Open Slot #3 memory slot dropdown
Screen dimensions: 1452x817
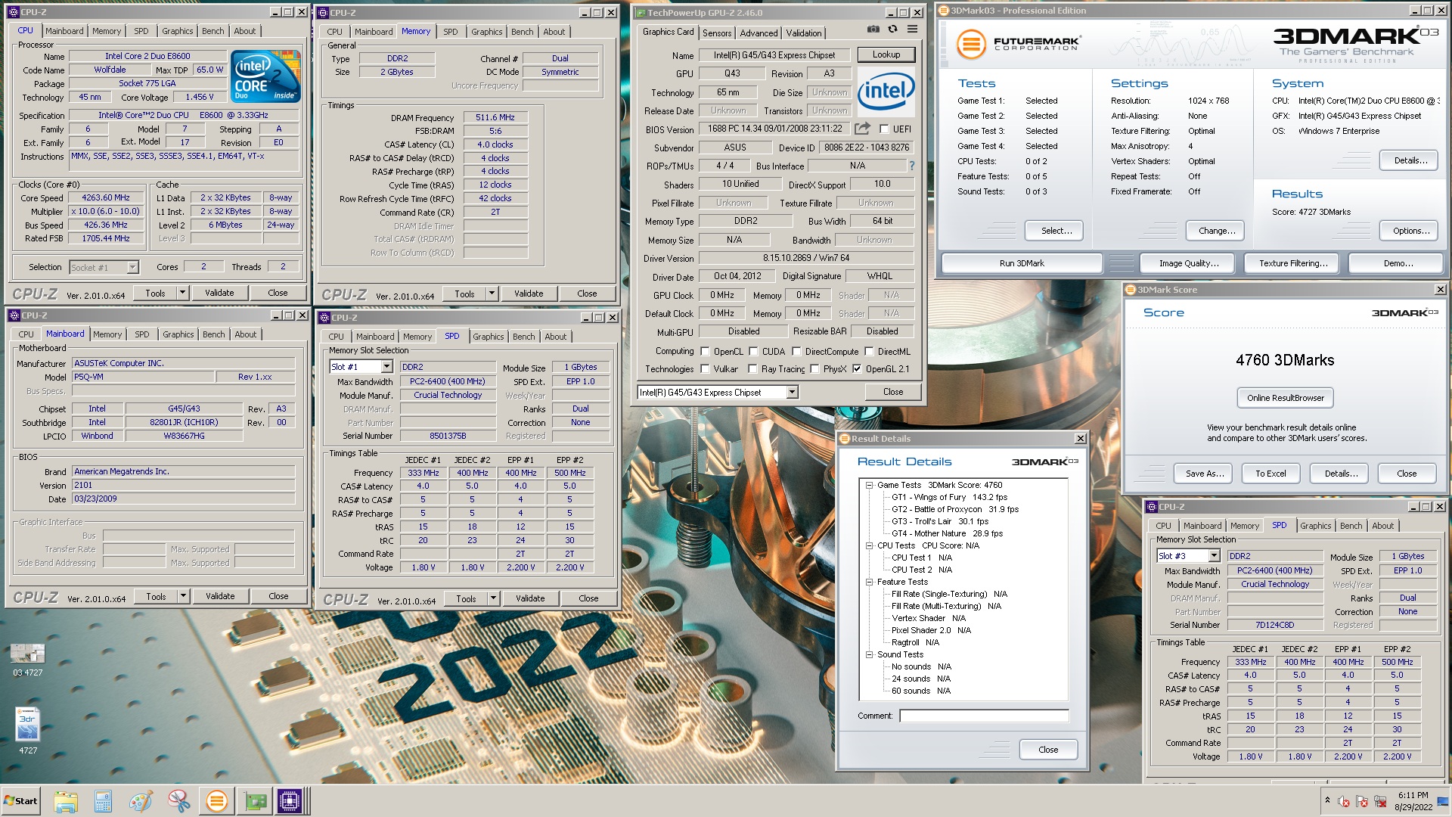(x=1214, y=556)
